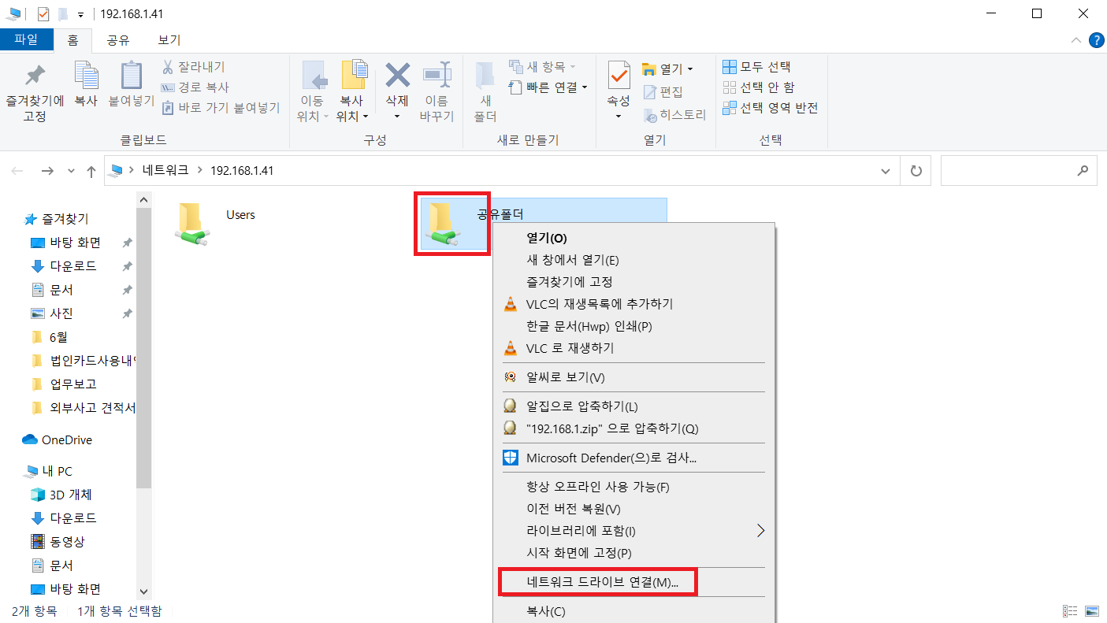
Task: Click 모두 선택 in ribbon
Action: pyautogui.click(x=756, y=67)
